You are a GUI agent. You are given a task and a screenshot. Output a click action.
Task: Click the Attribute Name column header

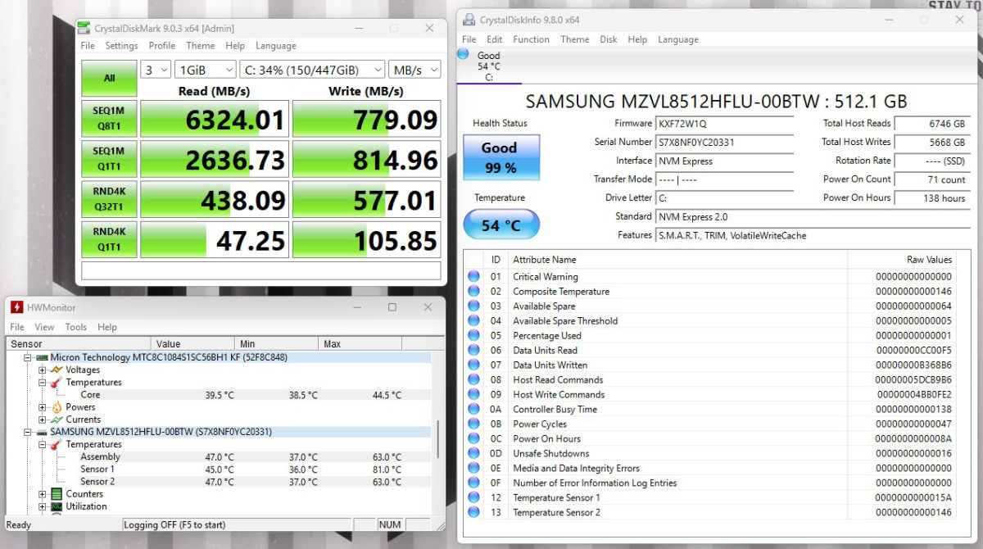pyautogui.click(x=677, y=260)
